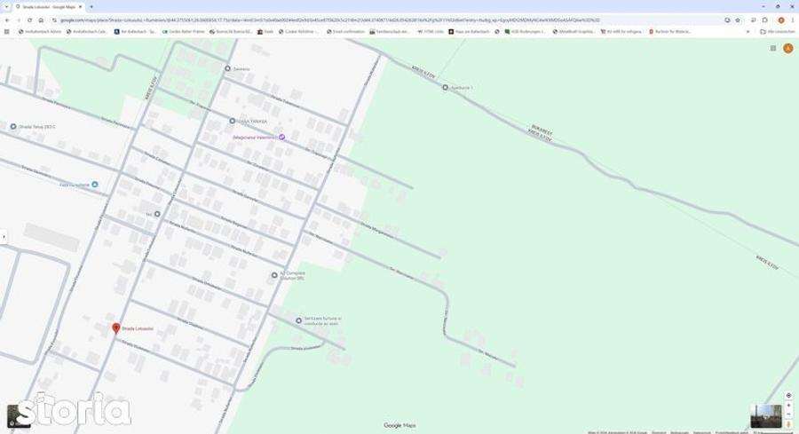Image resolution: width=799 pixels, height=434 pixels.
Task: Bookmark this page with the star icon
Action: point(738,20)
